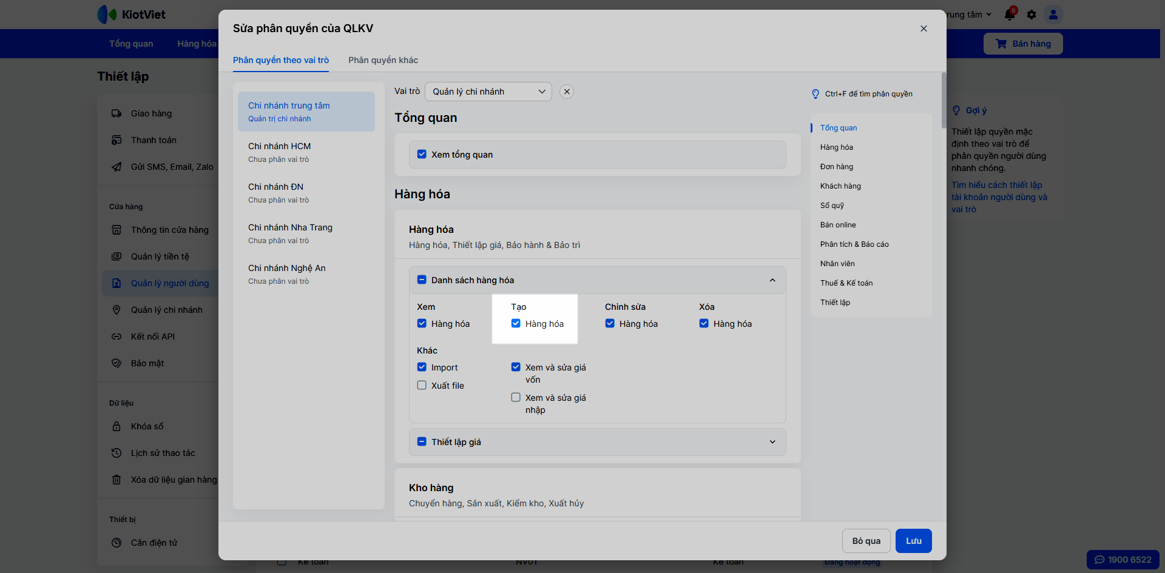Uncheck the Xem tổng quan checkbox
Viewport: 1165px width, 573px height.
pyautogui.click(x=422, y=155)
